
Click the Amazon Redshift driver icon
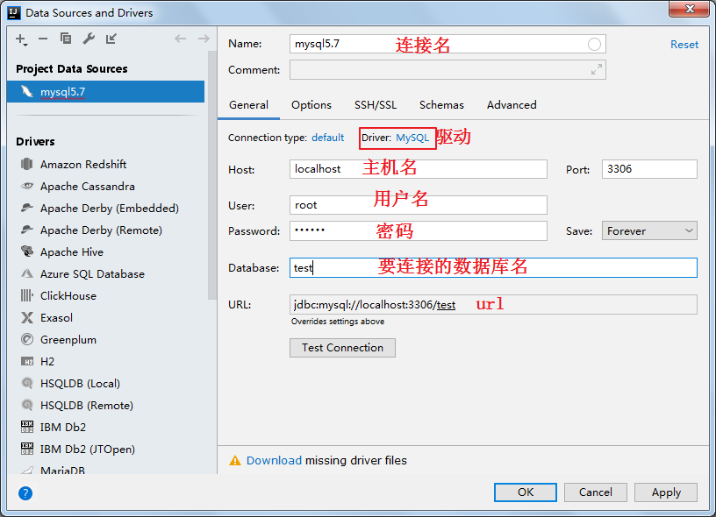coord(27,164)
